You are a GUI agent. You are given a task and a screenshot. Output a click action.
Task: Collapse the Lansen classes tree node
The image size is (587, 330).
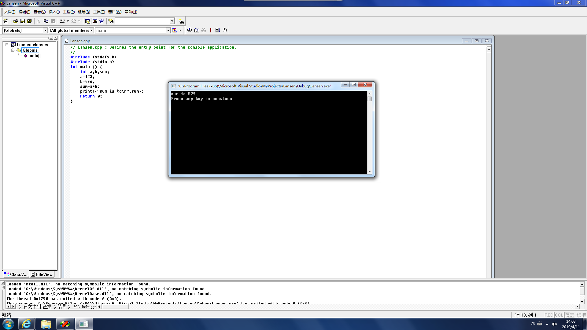7,45
